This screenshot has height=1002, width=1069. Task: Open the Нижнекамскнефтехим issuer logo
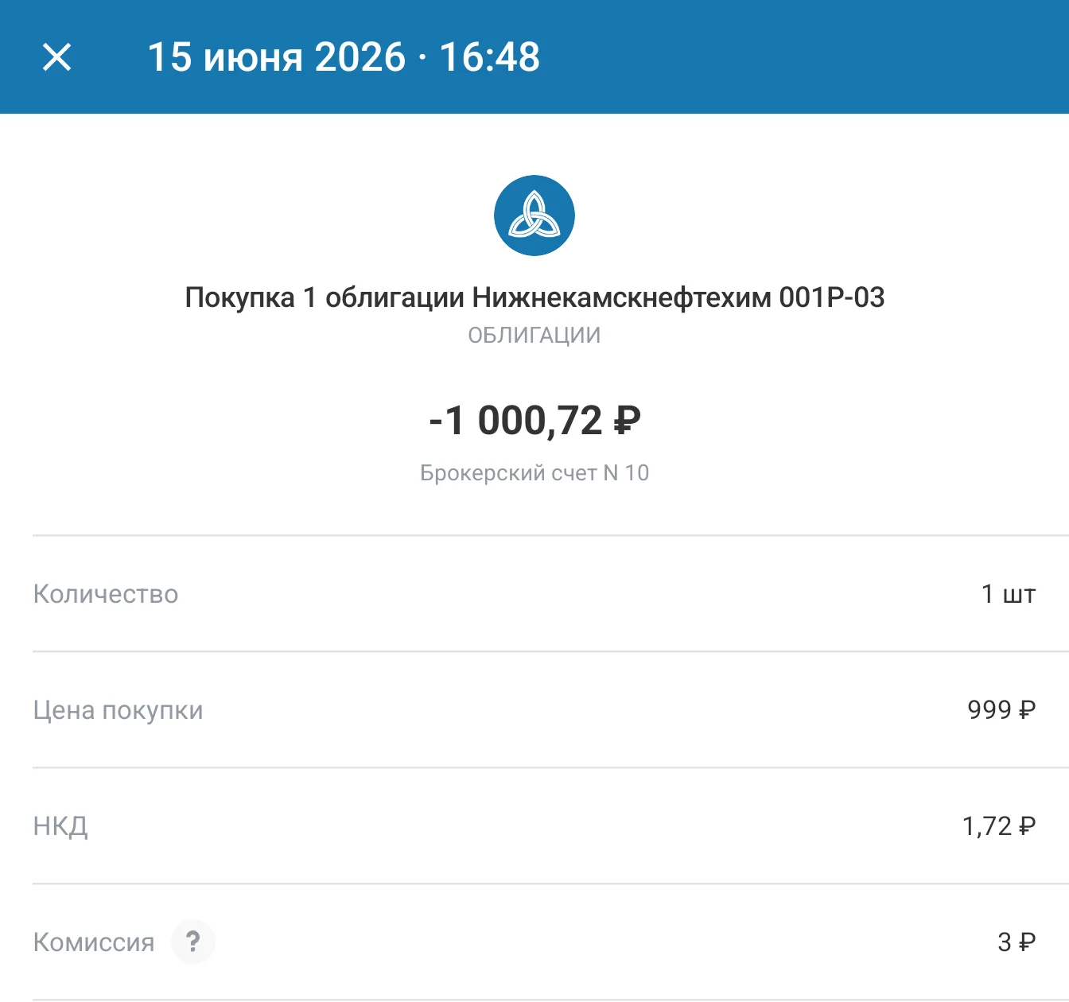coord(534,216)
